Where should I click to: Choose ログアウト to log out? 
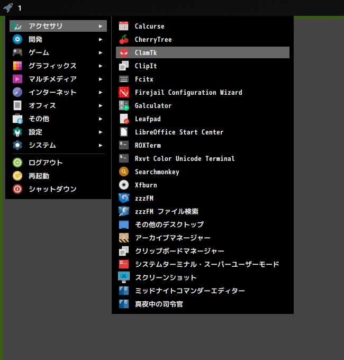[x=58, y=163]
